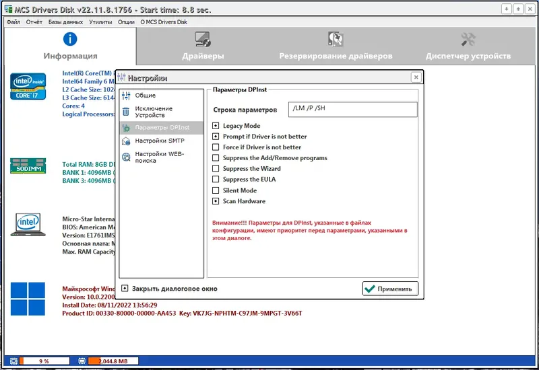Open the Опции menu
The image size is (539, 370).
[x=126, y=22]
